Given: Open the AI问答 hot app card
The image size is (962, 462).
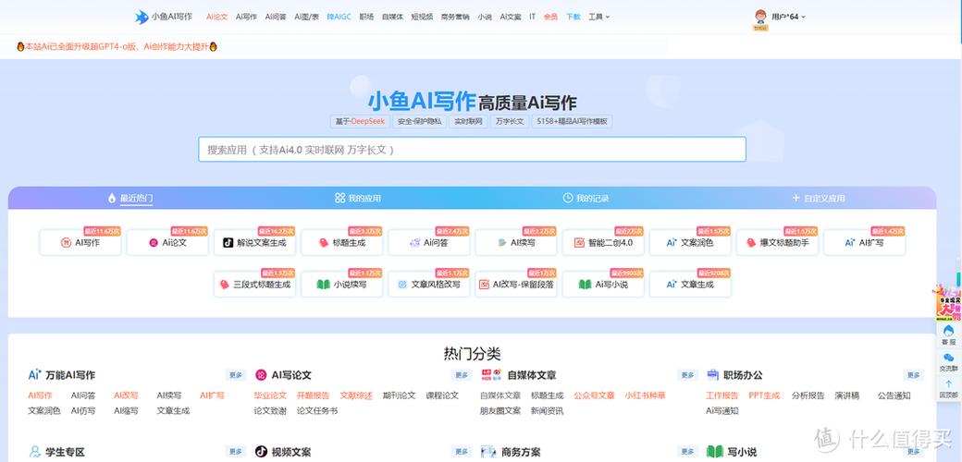Looking at the screenshot, I should pos(429,243).
